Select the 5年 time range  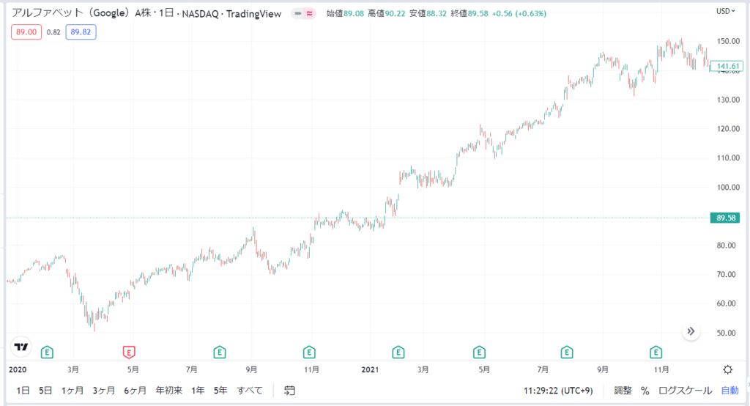pos(220,391)
